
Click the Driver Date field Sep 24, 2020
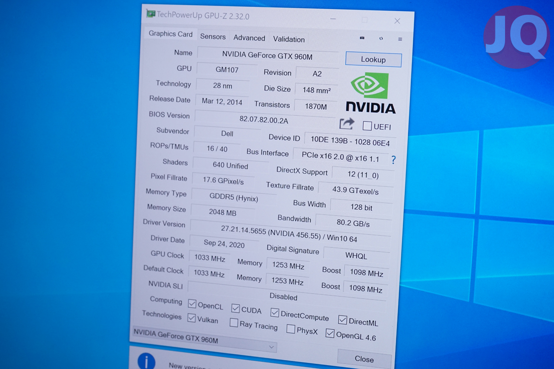tap(224, 244)
